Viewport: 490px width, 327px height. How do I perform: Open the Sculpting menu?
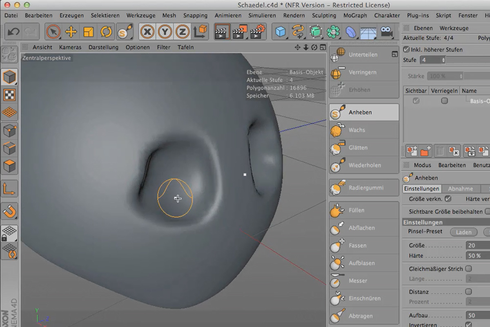click(324, 16)
